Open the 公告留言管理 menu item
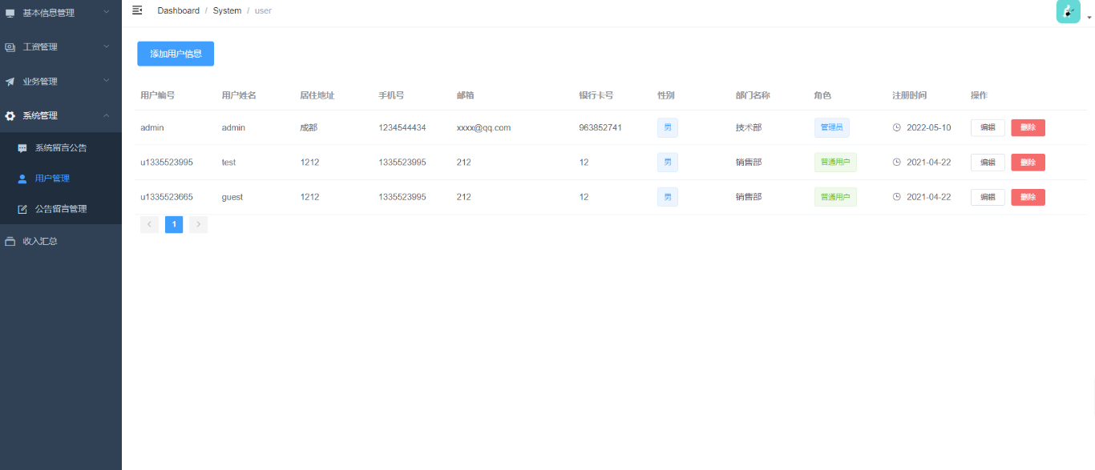This screenshot has width=1095, height=470. tap(61, 209)
